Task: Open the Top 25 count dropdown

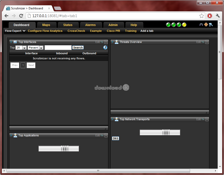Action: point(21,47)
